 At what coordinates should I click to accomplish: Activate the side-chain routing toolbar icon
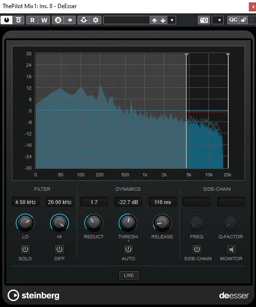[84, 20]
